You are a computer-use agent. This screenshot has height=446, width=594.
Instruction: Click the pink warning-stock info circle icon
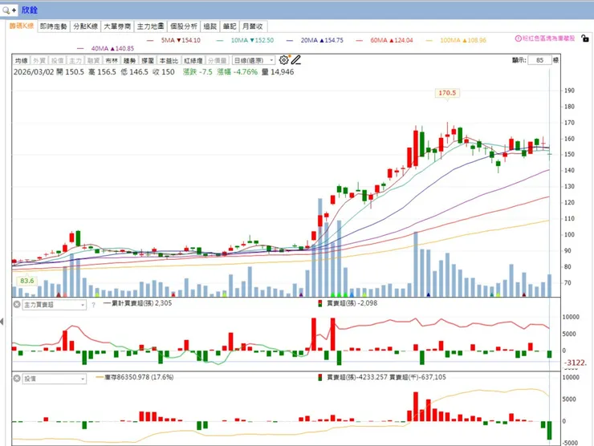click(519, 39)
